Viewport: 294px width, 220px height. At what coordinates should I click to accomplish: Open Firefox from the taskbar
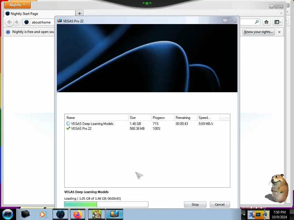click(x=78, y=214)
